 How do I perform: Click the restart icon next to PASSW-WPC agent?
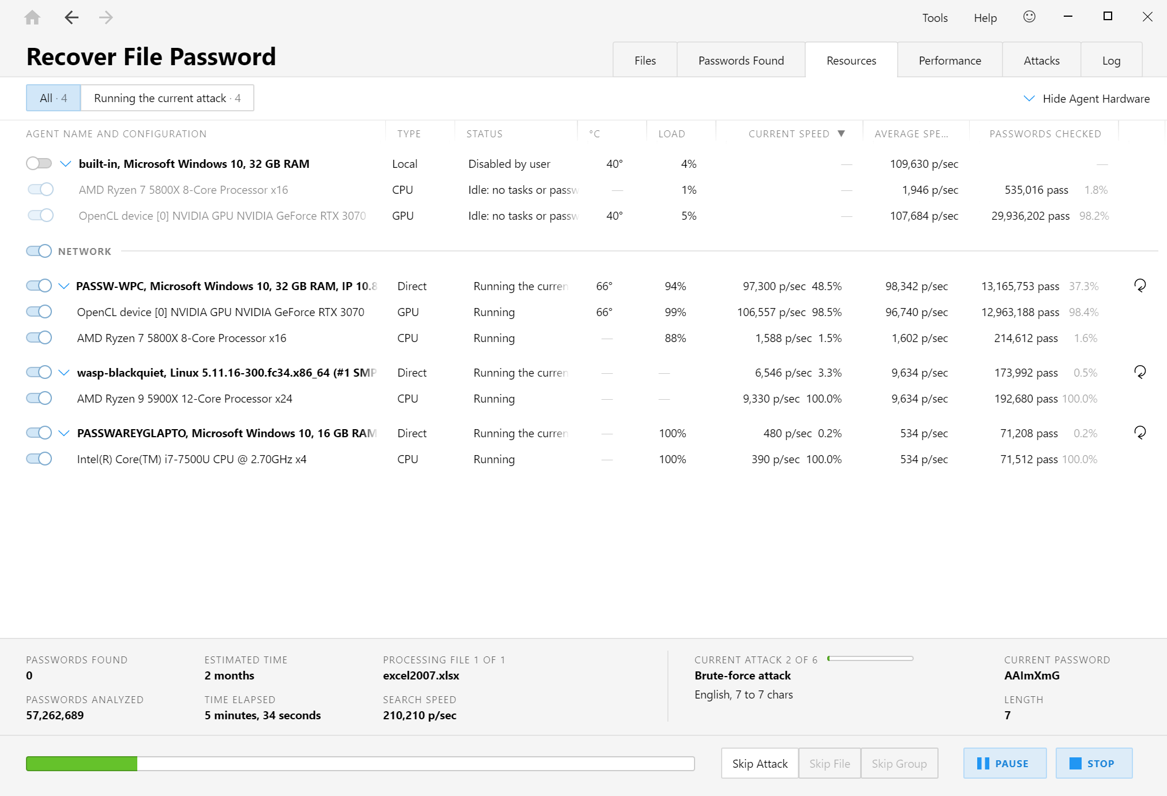[1139, 286]
